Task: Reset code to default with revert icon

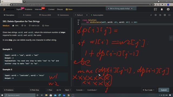Action: tap(160, 15)
